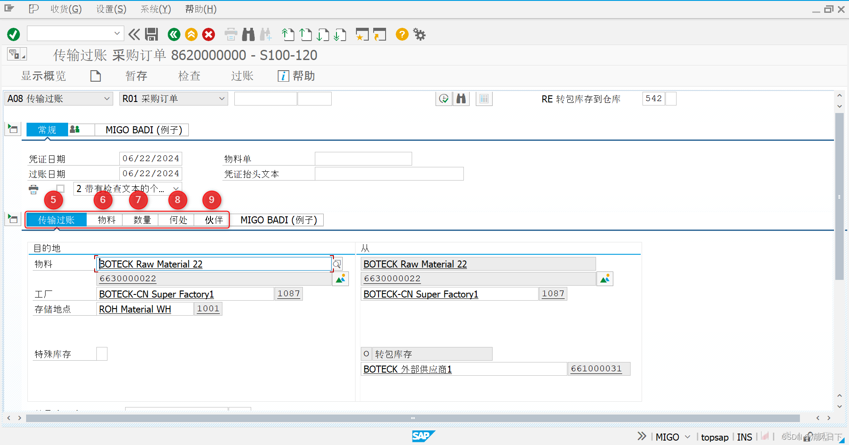Image resolution: width=849 pixels, height=445 pixels.
Task: Open the command field dropdown arrow
Action: click(x=117, y=34)
